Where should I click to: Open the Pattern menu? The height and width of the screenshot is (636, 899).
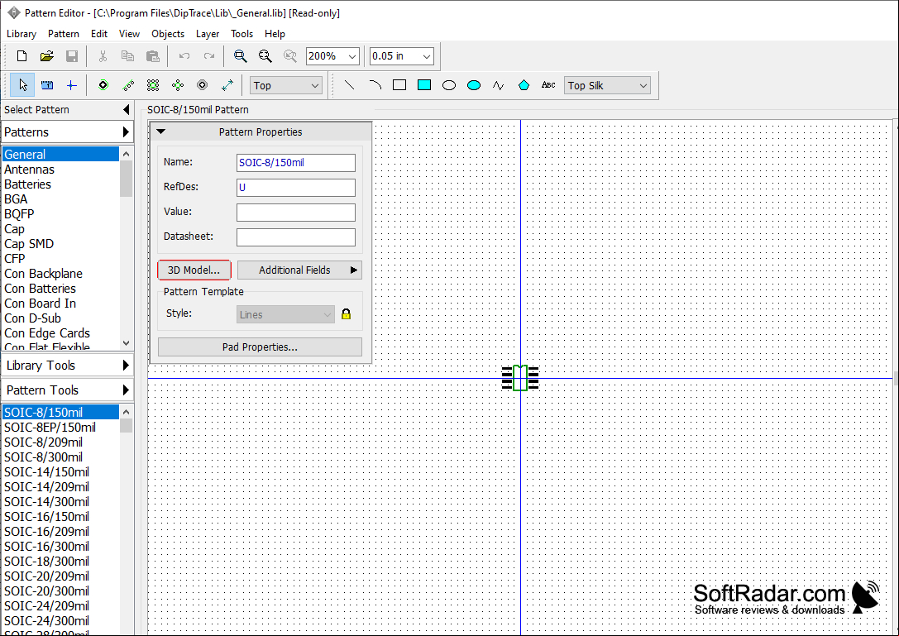click(64, 34)
